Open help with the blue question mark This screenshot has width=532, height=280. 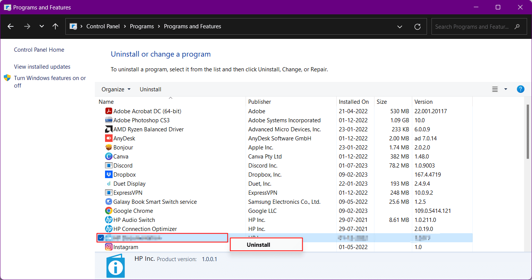pos(520,89)
